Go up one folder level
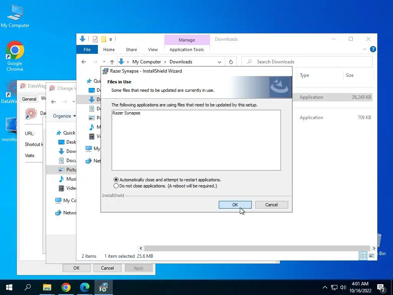393x295 pixels. click(x=112, y=62)
